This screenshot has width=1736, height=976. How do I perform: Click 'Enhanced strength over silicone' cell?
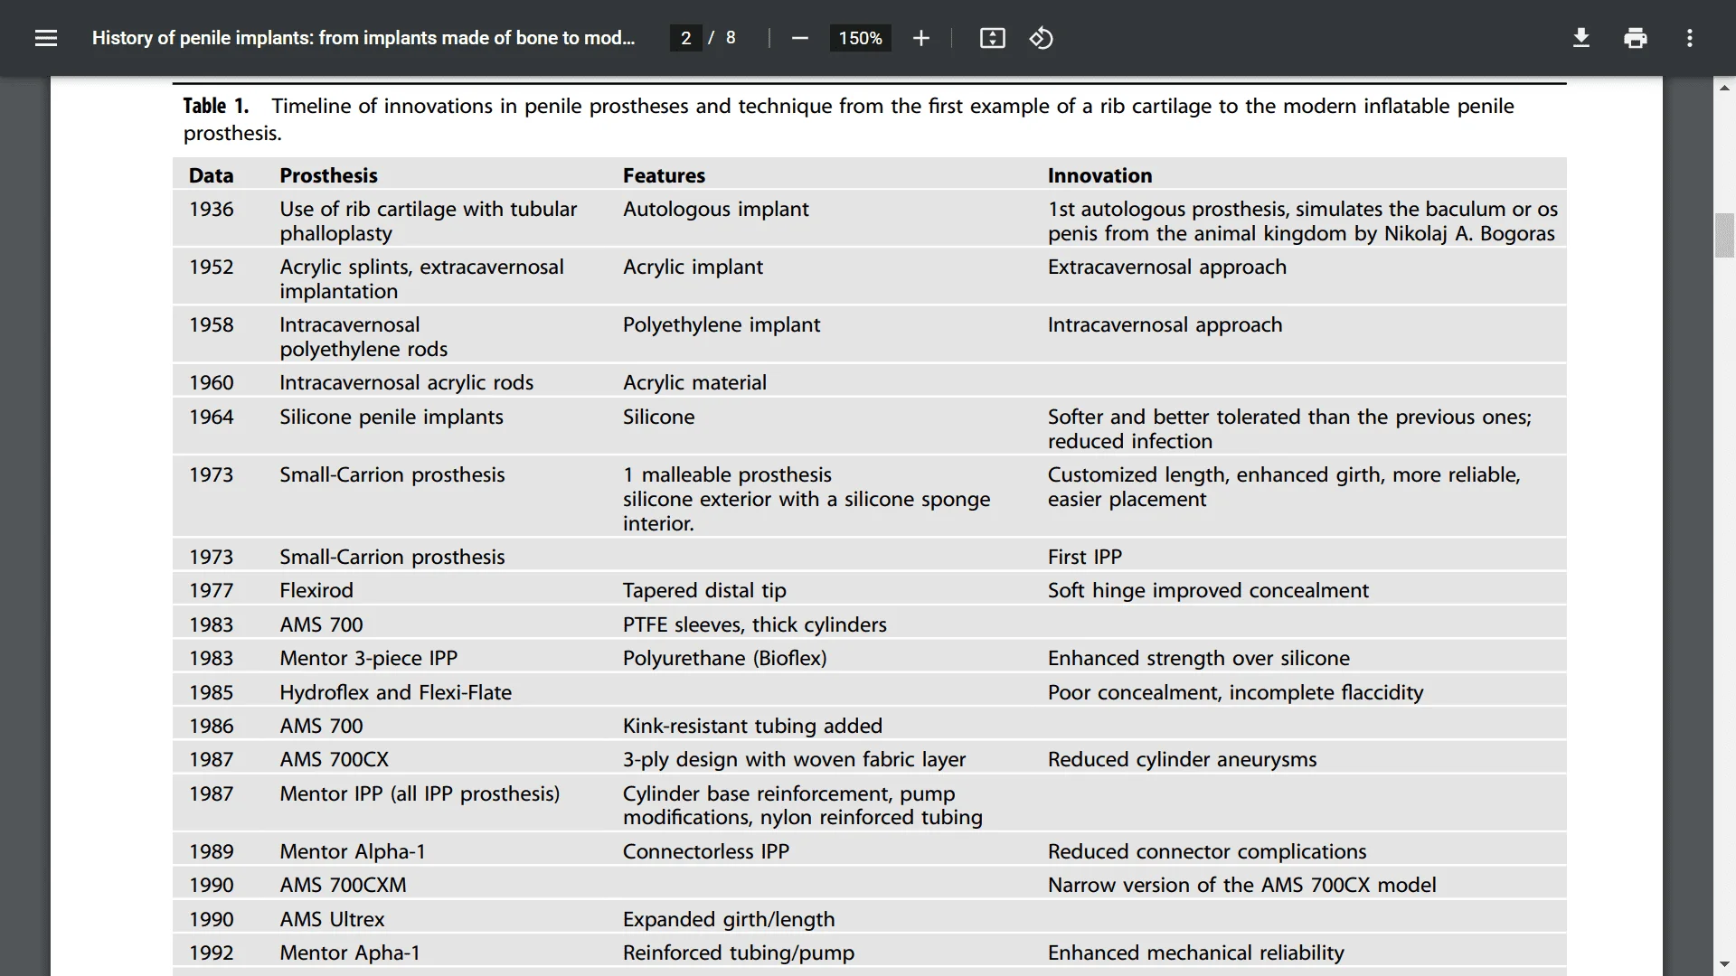point(1198,658)
